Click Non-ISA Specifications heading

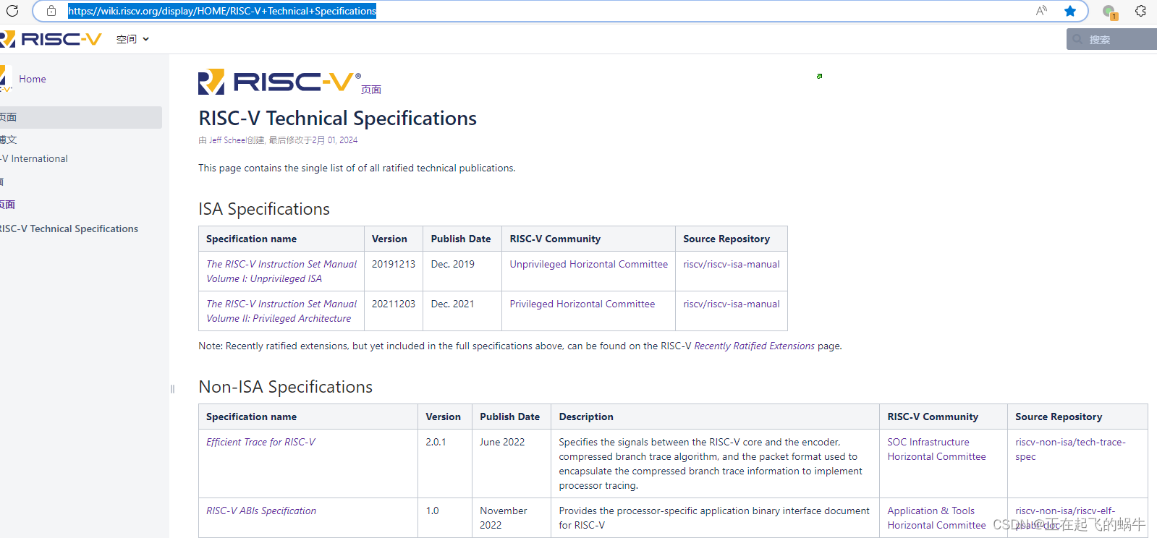tap(286, 387)
